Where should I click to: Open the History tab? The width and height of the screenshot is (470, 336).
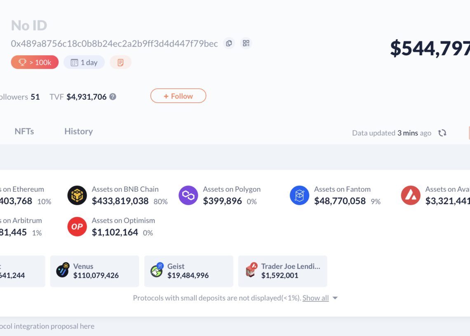coord(78,131)
